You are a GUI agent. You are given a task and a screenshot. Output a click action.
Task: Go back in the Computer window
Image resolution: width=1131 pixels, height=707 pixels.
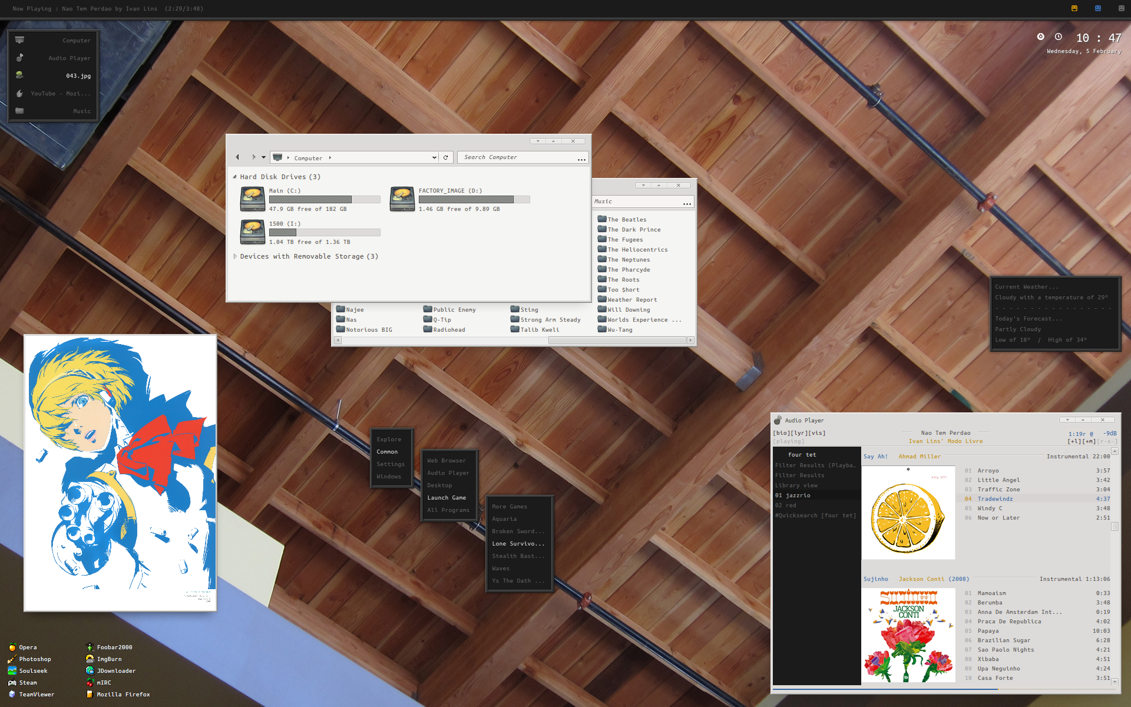237,157
